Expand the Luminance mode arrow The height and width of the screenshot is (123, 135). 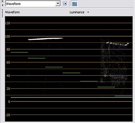tap(88, 12)
